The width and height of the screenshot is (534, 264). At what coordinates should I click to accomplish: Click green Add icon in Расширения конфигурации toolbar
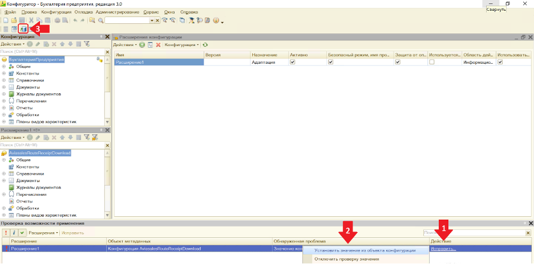pos(142,45)
